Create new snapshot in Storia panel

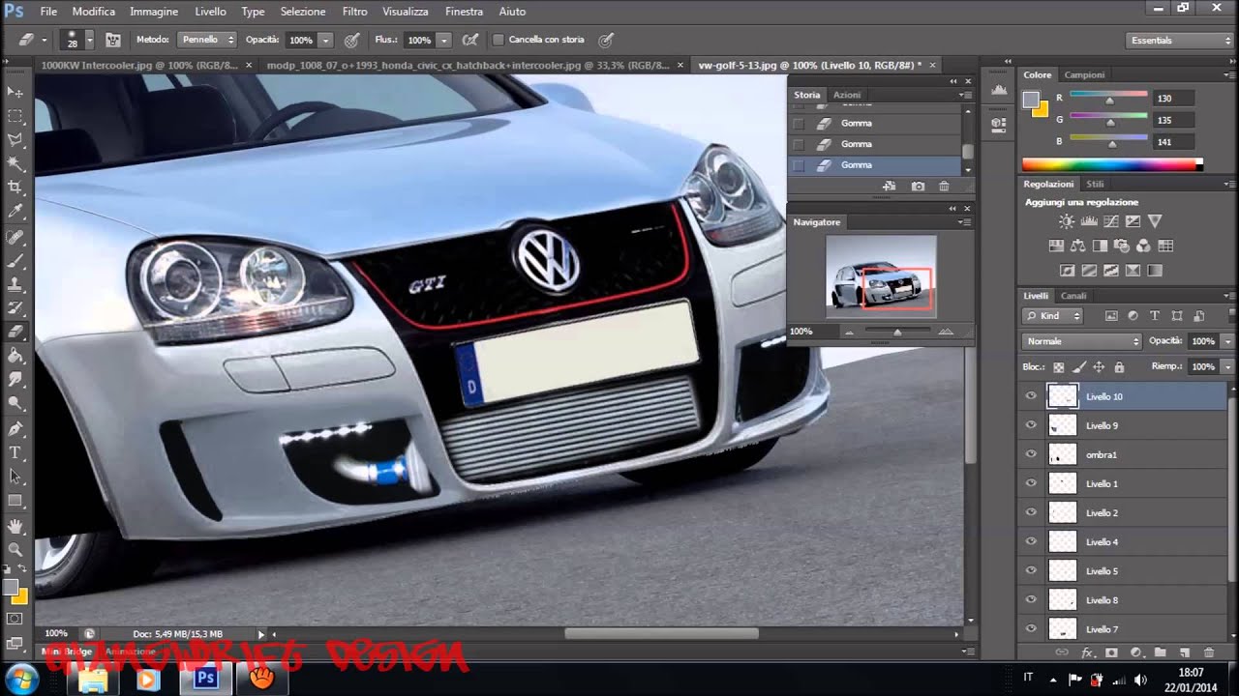[918, 186]
